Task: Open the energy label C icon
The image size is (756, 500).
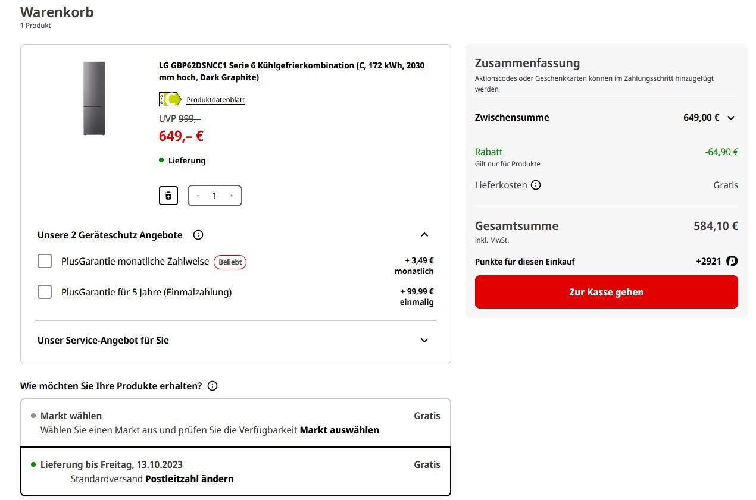Action: click(170, 99)
